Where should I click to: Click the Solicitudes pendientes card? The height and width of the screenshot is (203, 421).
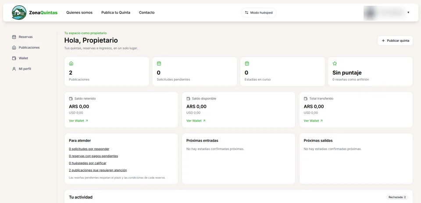pos(195,71)
